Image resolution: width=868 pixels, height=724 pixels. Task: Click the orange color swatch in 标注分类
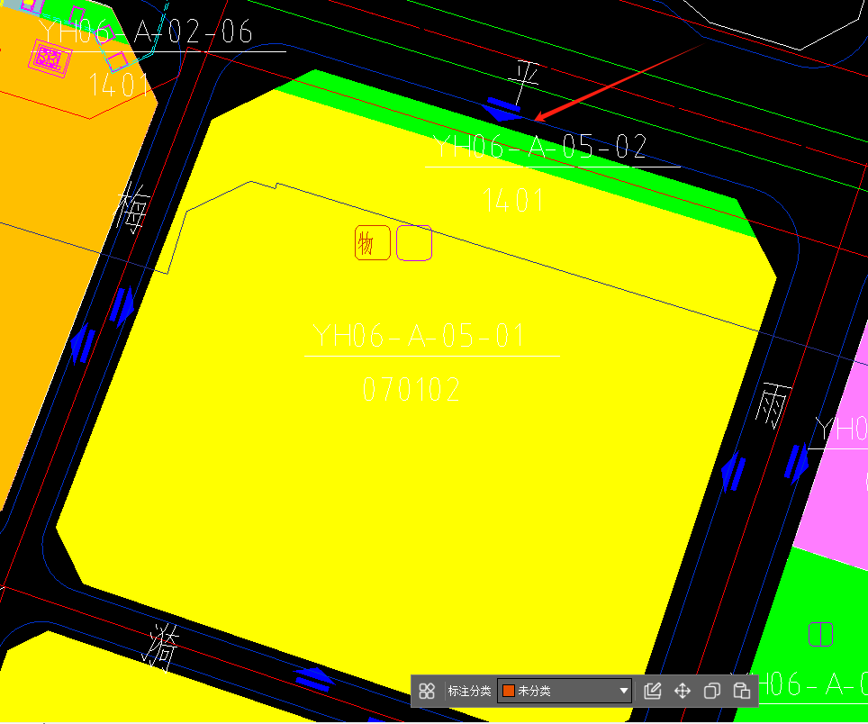point(509,692)
